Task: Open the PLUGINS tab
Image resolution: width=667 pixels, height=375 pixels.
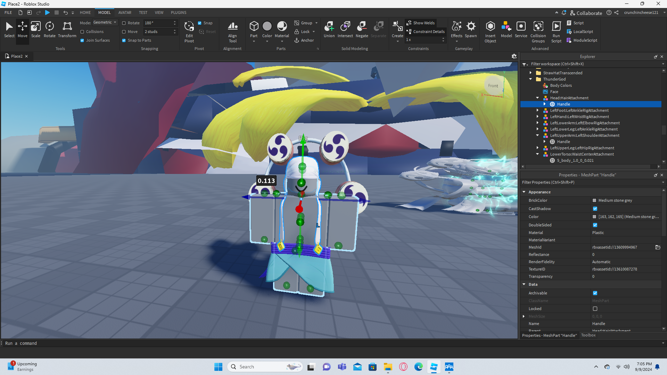Action: pyautogui.click(x=179, y=12)
